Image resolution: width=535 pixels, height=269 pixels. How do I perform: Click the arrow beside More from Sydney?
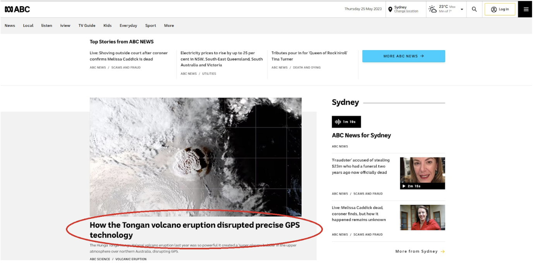442,252
